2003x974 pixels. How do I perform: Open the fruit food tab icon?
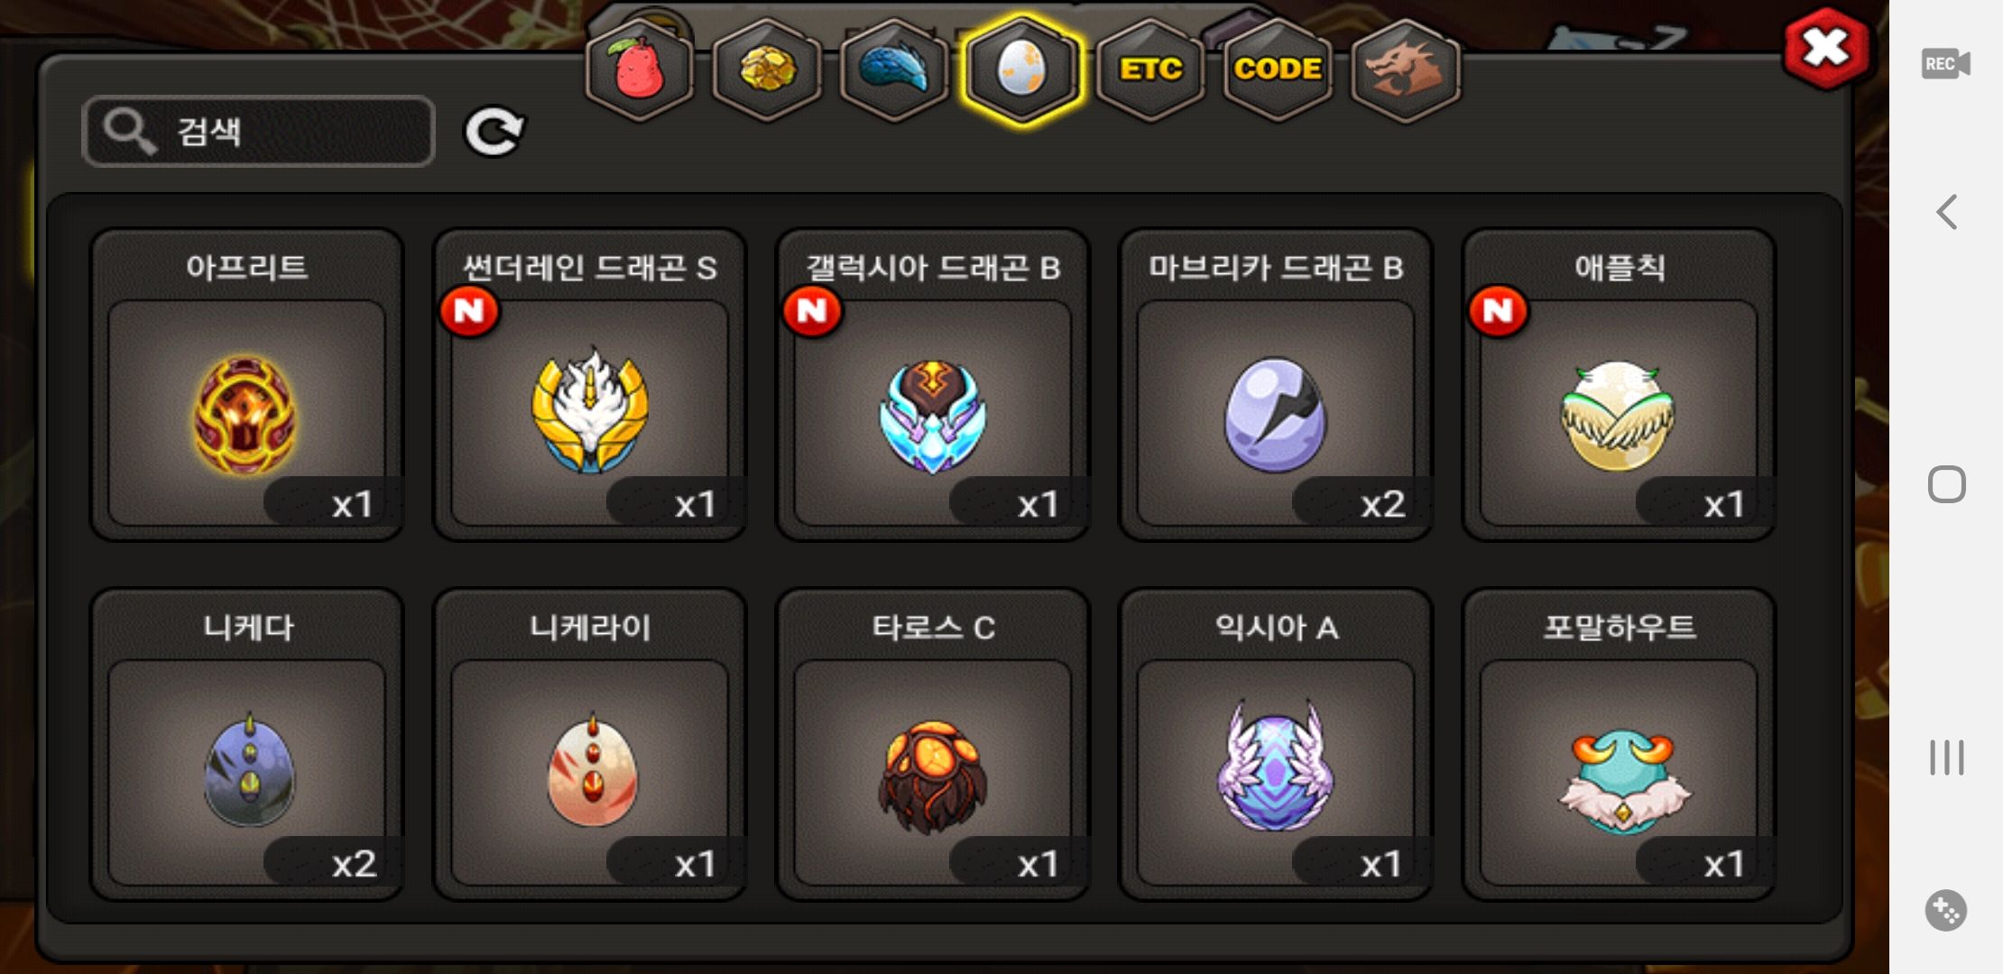(640, 69)
